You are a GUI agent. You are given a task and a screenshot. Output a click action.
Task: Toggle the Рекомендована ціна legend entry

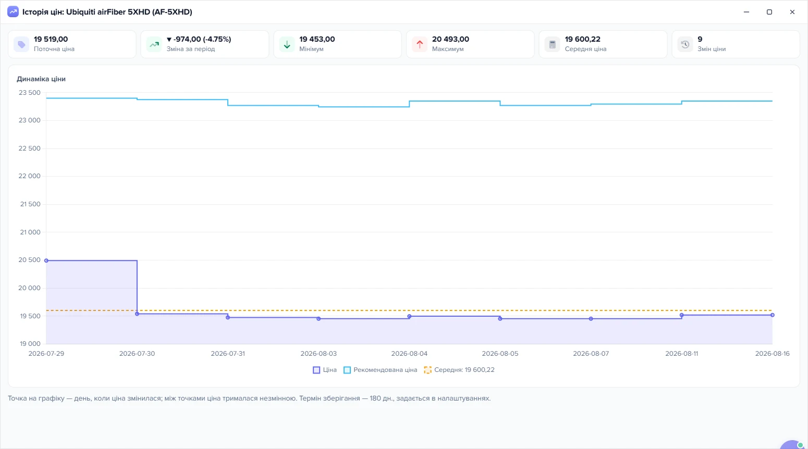click(381, 370)
